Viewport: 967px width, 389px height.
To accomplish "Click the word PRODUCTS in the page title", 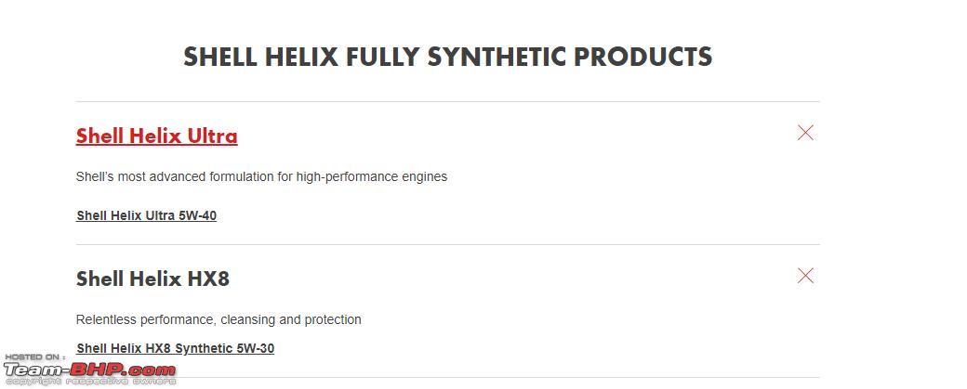I will click(643, 57).
